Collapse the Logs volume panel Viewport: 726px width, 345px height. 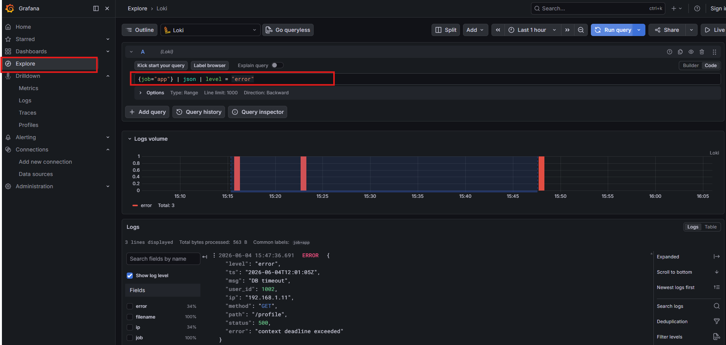point(130,139)
